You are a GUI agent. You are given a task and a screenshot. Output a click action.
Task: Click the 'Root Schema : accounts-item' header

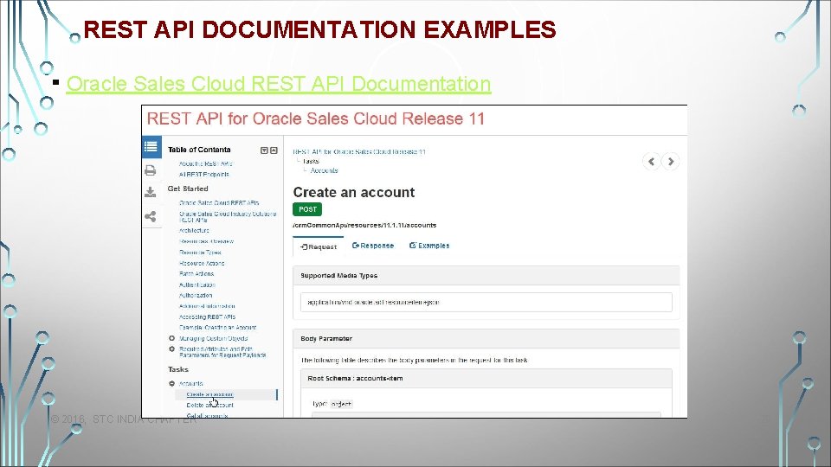tap(486, 379)
